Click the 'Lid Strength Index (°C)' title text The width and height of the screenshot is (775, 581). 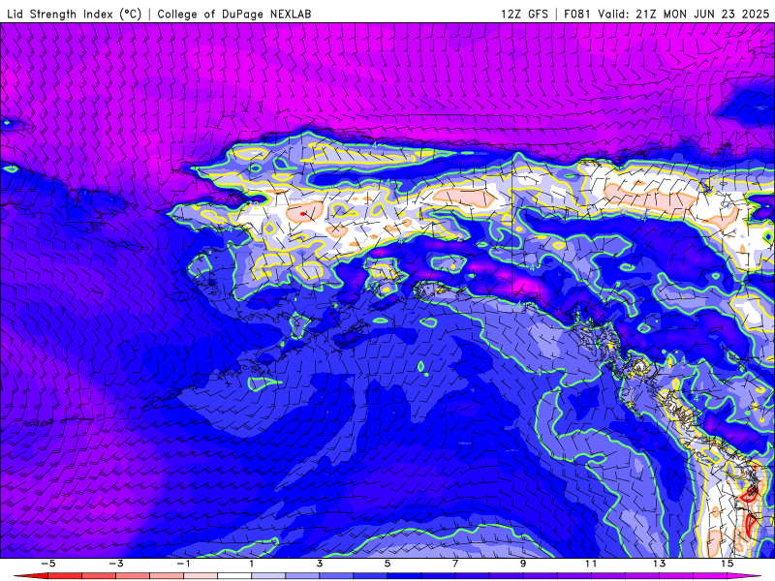point(75,14)
